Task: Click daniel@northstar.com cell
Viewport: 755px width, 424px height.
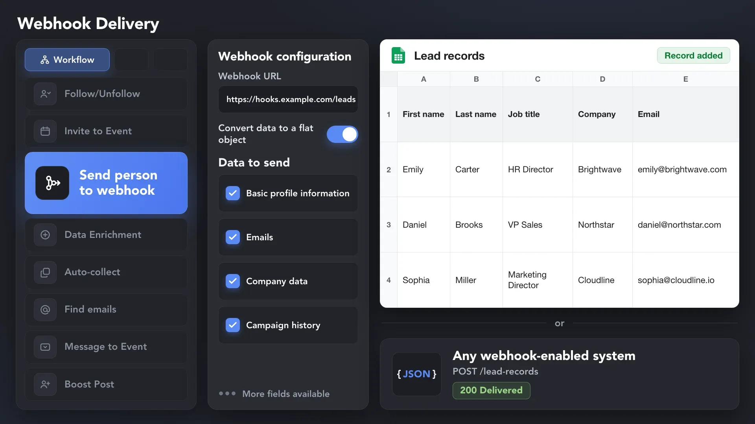Action: (x=686, y=225)
